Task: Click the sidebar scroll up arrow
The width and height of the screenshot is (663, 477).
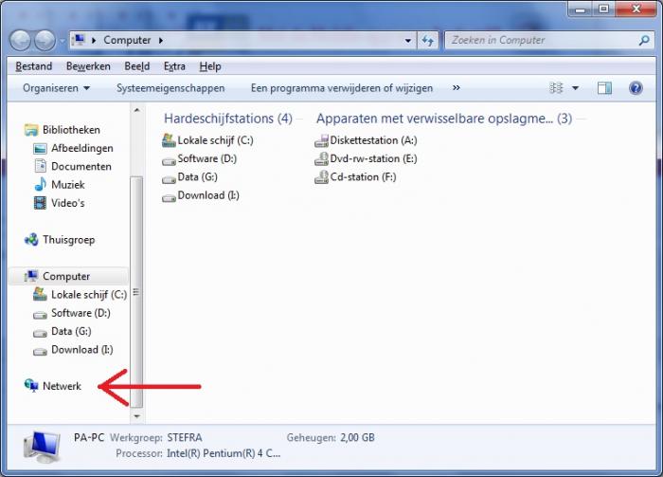Action: tap(136, 110)
